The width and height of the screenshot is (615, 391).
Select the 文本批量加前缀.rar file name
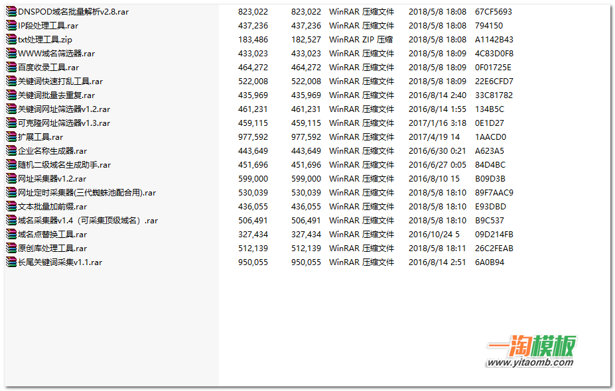[52, 207]
